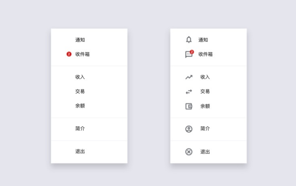Click the income trending-up arrow icon

[189, 77]
